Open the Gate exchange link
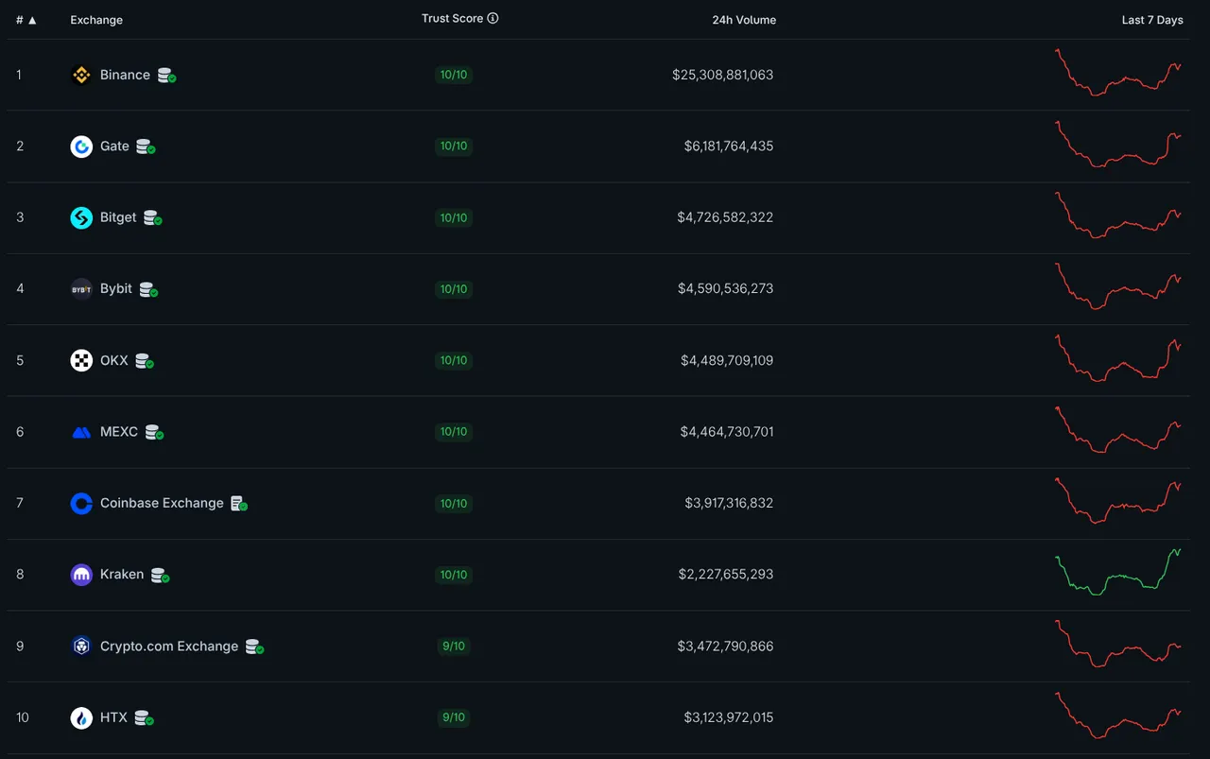This screenshot has width=1210, height=759. (x=114, y=147)
